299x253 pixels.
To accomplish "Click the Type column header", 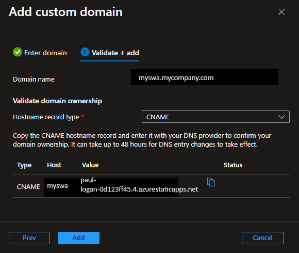I will tap(24, 165).
